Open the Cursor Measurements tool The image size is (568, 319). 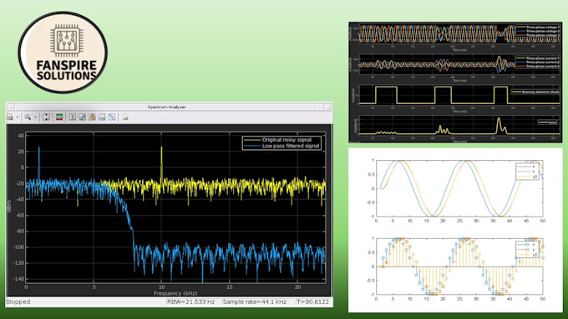coord(73,117)
